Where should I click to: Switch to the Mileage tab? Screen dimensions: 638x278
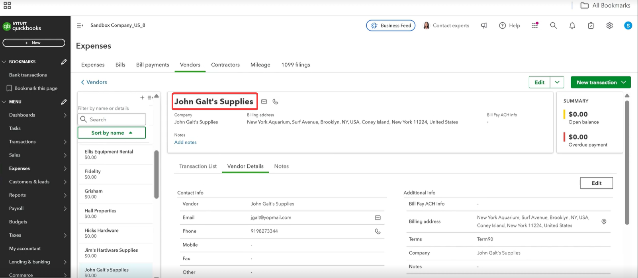point(260,65)
